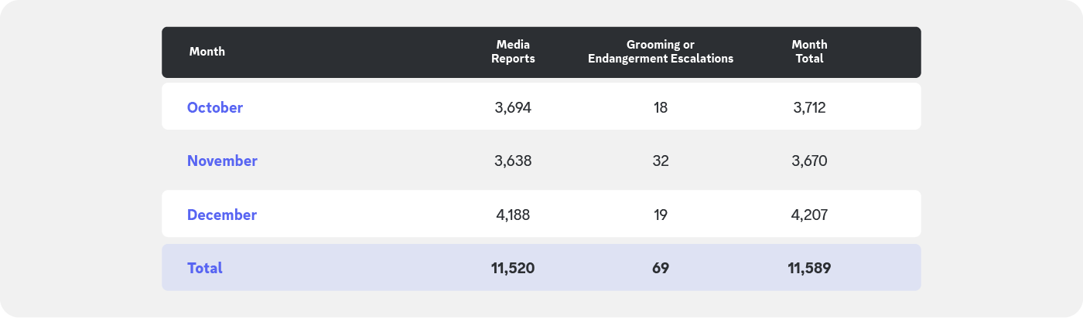Click the Media Reports column header
The height and width of the screenshot is (318, 1083).
click(514, 52)
